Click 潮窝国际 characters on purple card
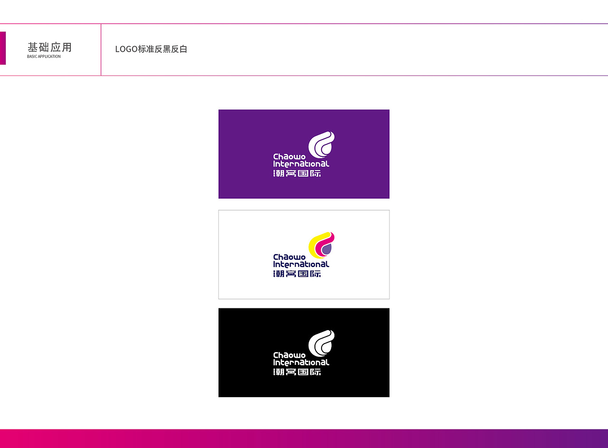This screenshot has height=448, width=608. click(297, 173)
